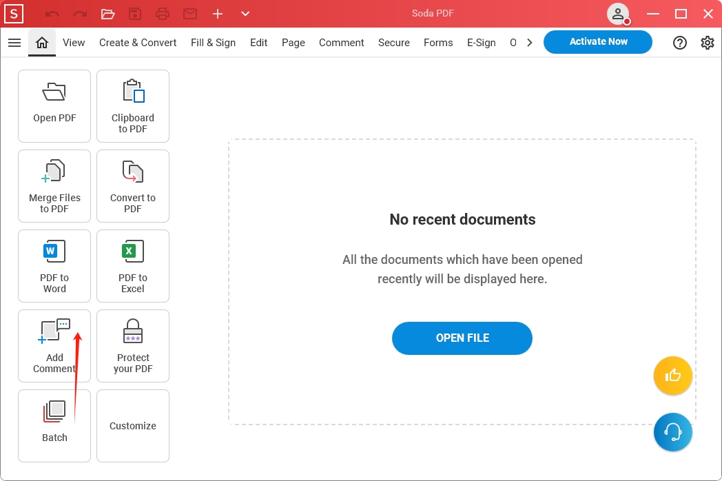Viewport: 722px width, 481px height.
Task: Launch PDF to Word converter
Action: [x=54, y=266]
